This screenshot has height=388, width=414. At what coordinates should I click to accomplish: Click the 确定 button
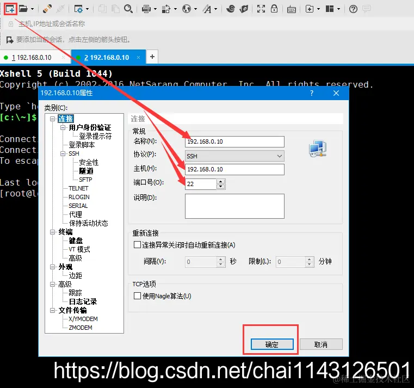(272, 344)
